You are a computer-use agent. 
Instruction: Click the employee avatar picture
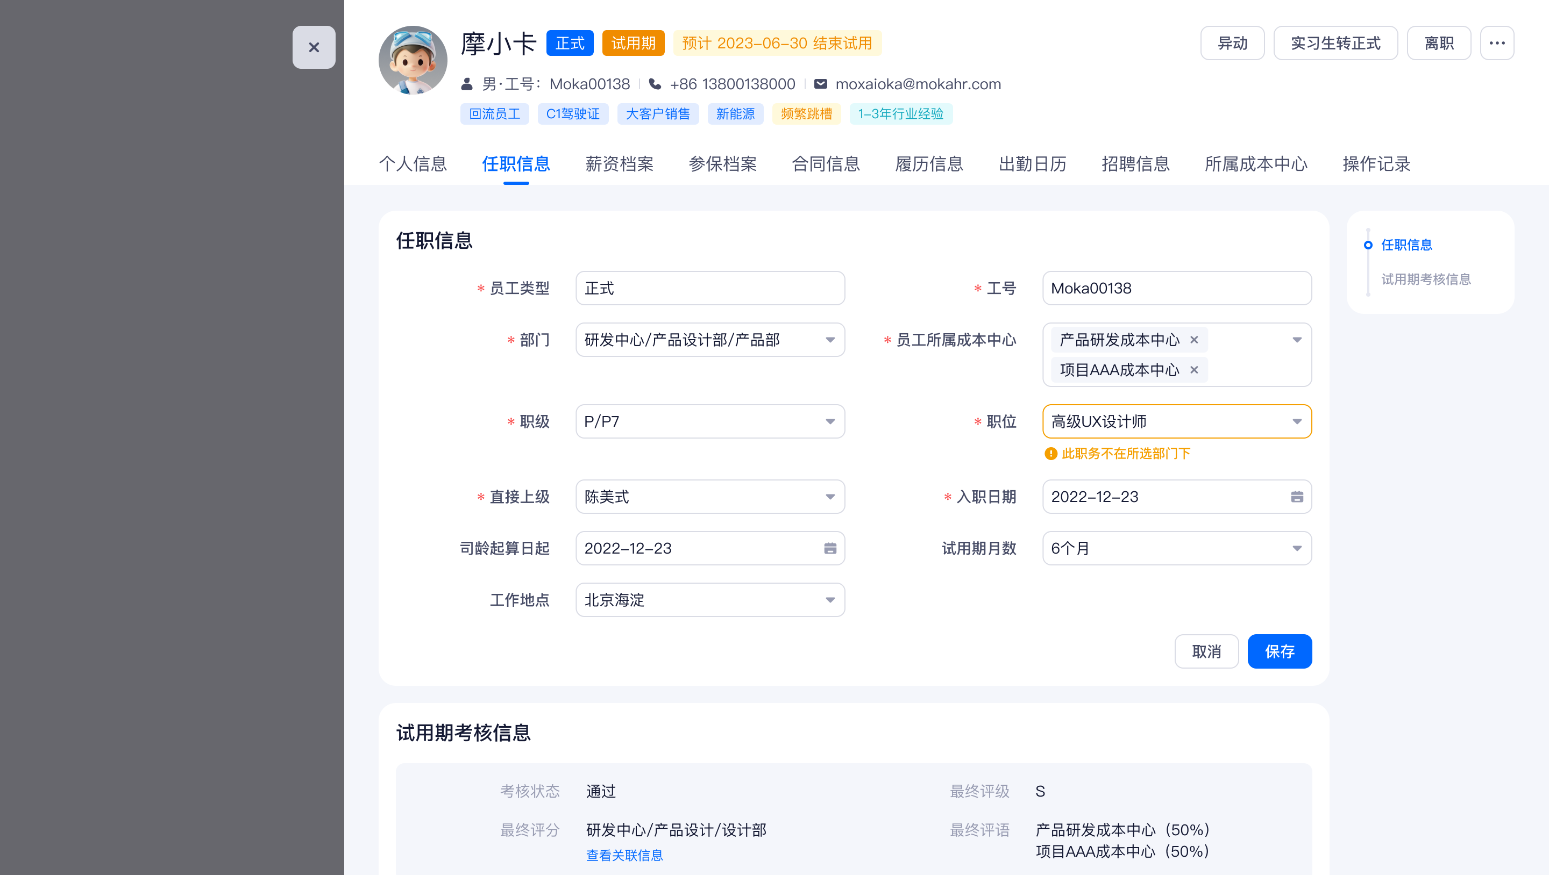tap(413, 60)
